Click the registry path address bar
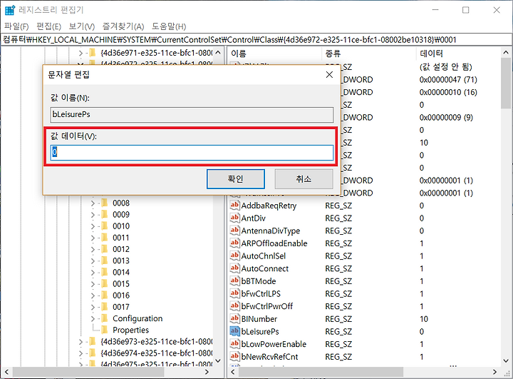Image resolution: width=513 pixels, height=379 pixels. click(x=256, y=40)
